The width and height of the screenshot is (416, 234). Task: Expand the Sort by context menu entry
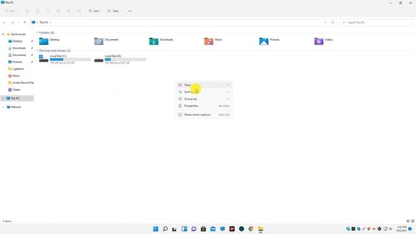[203, 92]
